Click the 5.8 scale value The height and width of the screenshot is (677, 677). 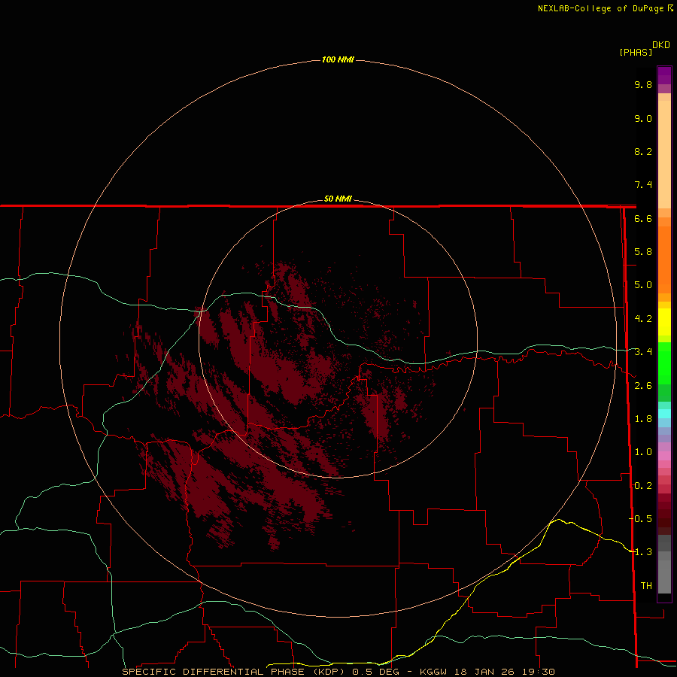coord(643,252)
